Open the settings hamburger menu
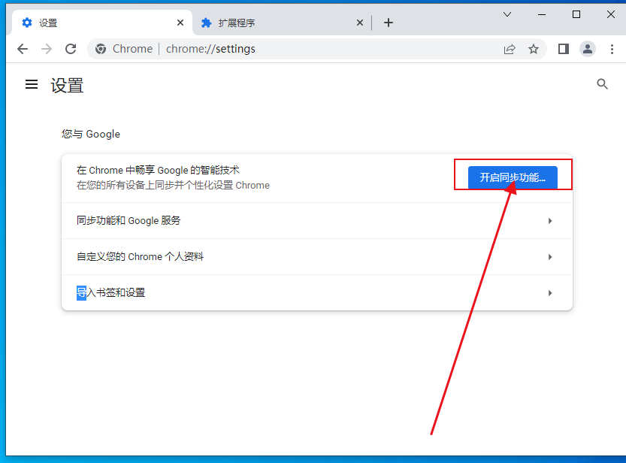 coord(32,84)
